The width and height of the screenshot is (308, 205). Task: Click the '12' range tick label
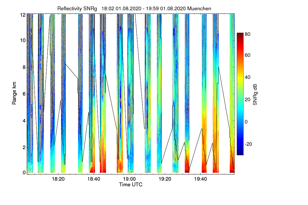[23, 15]
